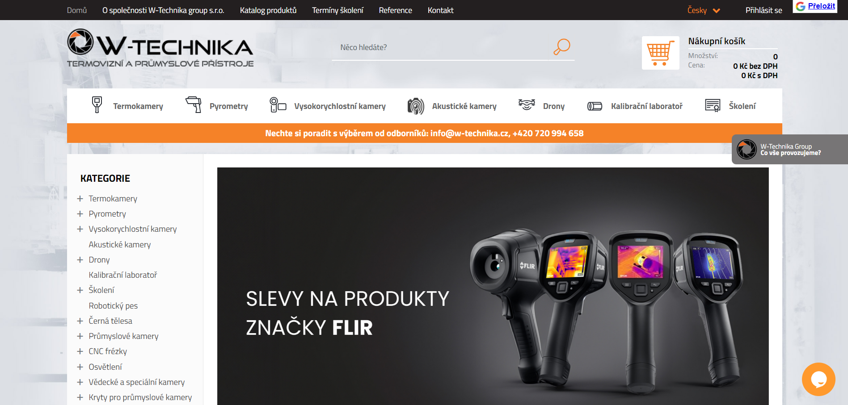
Task: Open Termíny školení menu item
Action: 338,10
